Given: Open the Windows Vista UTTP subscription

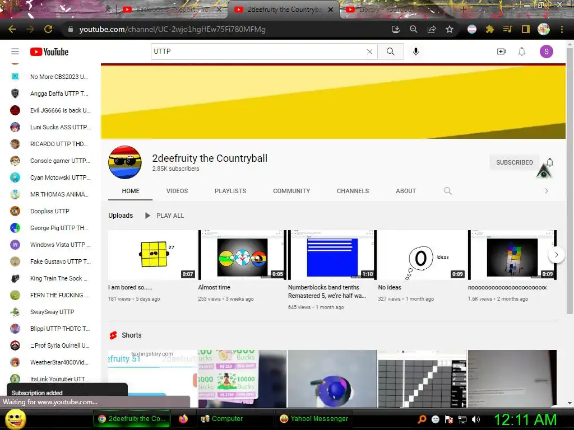Looking at the screenshot, I should pyautogui.click(x=50, y=245).
